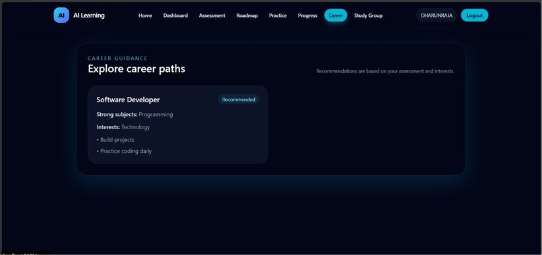
Task: Switch to the Assessment page
Action: tap(212, 15)
